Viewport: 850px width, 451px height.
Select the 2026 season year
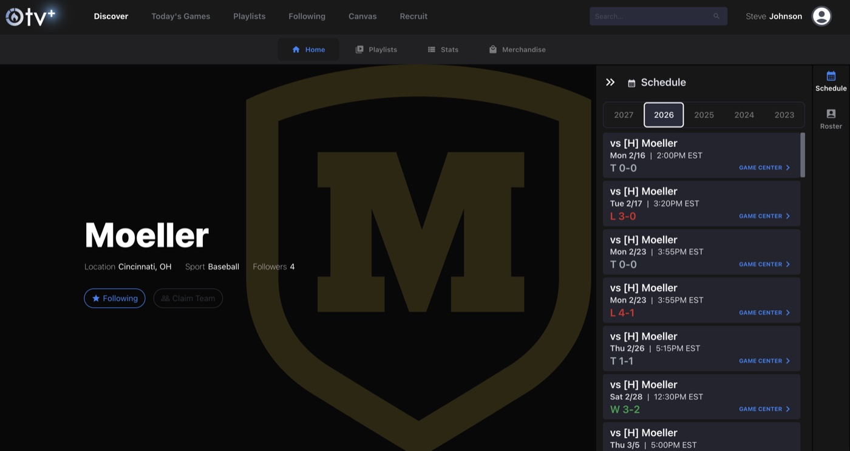[664, 115]
